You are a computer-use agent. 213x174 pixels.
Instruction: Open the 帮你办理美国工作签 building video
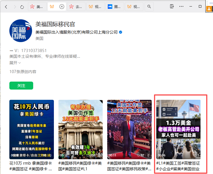[81, 129]
